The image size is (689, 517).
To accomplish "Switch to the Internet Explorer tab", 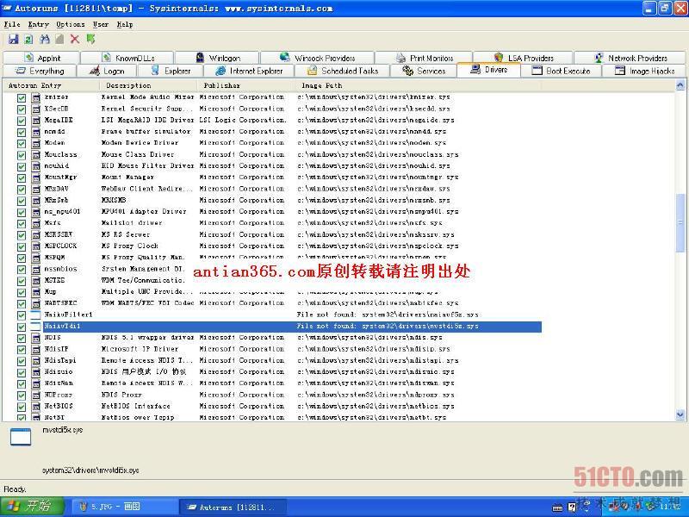I will [249, 71].
